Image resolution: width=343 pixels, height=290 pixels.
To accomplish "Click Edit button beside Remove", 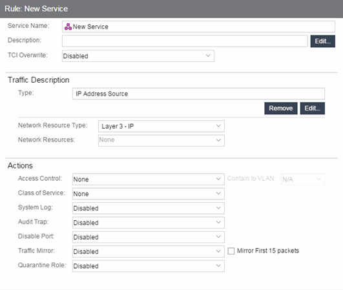I will coord(313,109).
